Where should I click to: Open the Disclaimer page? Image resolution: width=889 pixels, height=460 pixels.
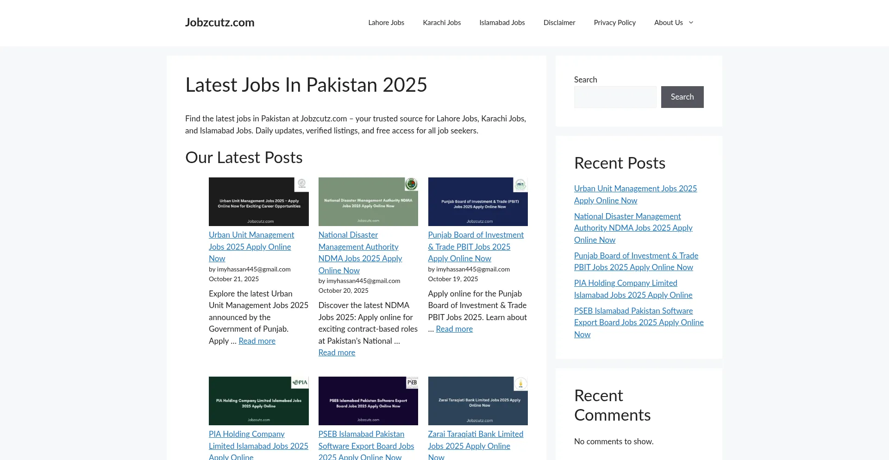[x=559, y=23]
